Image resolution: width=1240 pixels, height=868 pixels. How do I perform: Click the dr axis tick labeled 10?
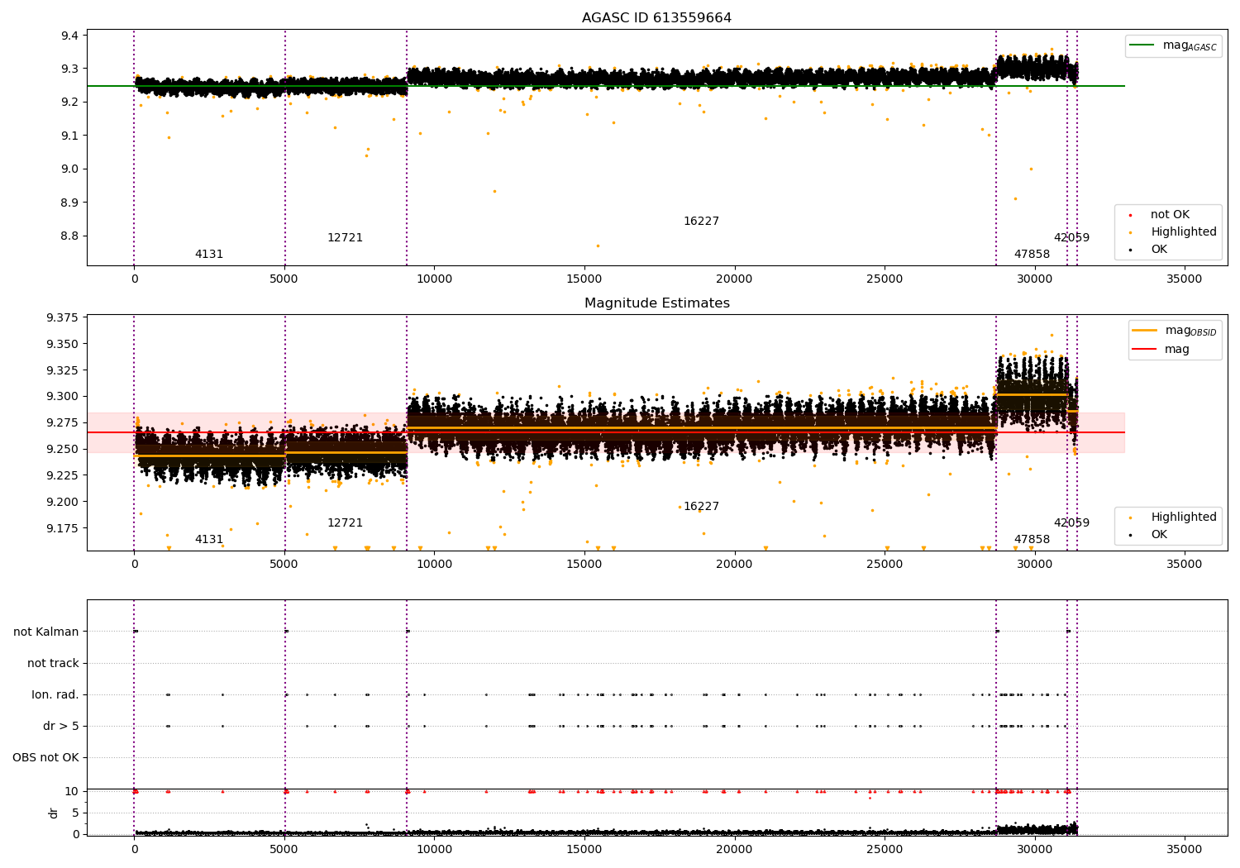(72, 792)
